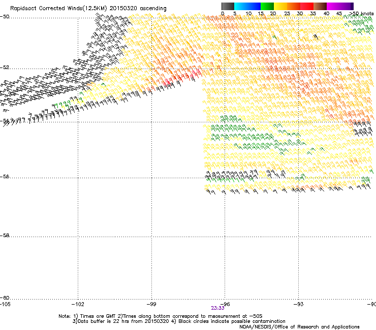Click the magenta-purple 40-50 knots color band

pos(340,6)
